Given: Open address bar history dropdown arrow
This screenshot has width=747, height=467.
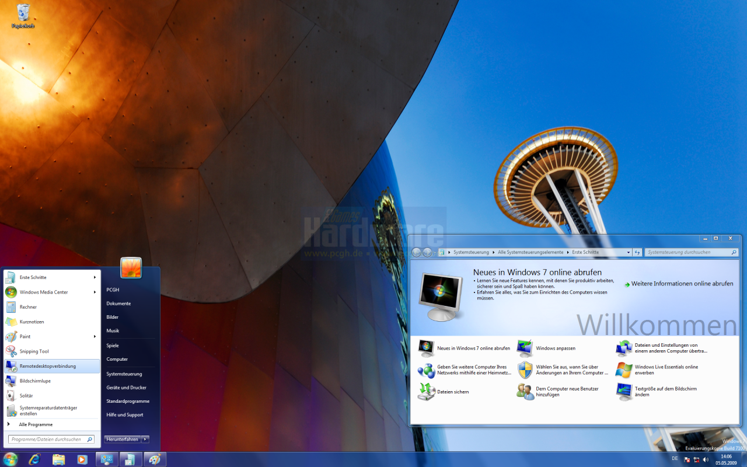Looking at the screenshot, I should [x=629, y=252].
